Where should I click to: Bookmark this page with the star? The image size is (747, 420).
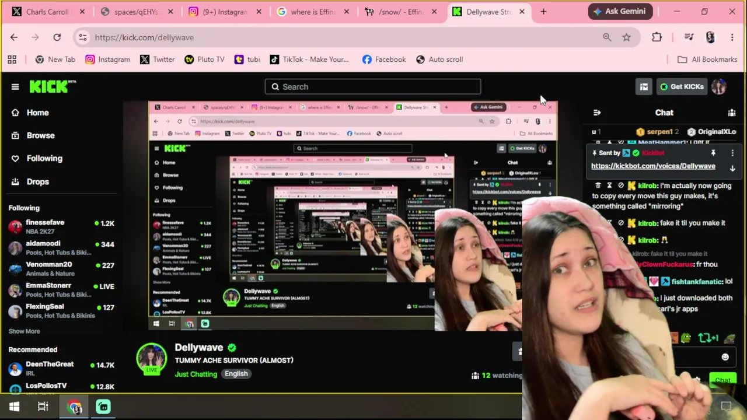[626, 37]
